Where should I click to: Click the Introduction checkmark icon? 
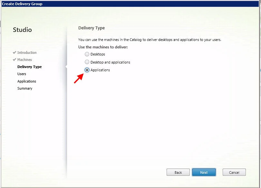click(x=15, y=53)
